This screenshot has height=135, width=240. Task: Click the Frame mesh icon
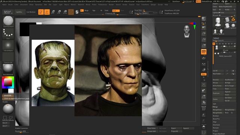pyautogui.click(x=204, y=85)
